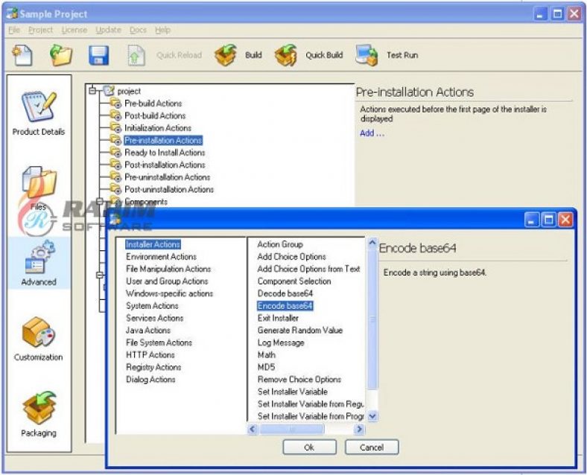The height and width of the screenshot is (475, 587).
Task: Select Windows-specific actions category
Action: tap(169, 293)
